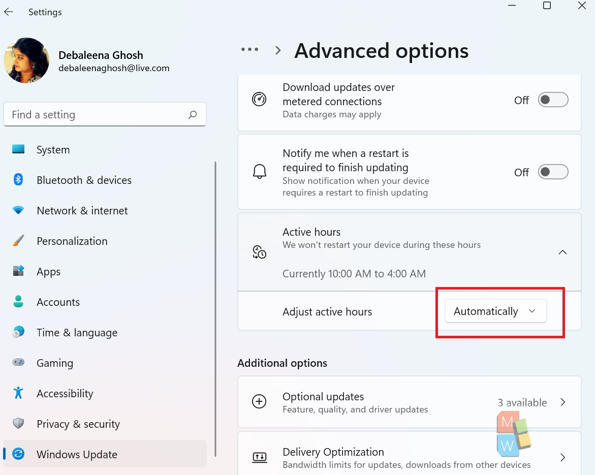The image size is (595, 475).
Task: Minimize the Settings window
Action: (x=512, y=5)
